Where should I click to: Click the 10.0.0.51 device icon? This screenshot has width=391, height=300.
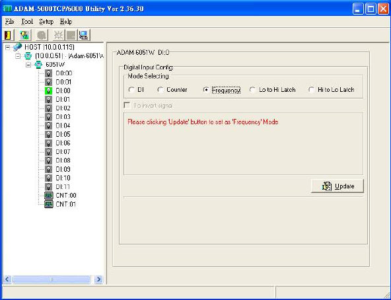(28, 56)
